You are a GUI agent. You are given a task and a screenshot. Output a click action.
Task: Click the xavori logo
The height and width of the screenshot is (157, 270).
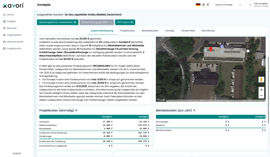click(x=13, y=5)
